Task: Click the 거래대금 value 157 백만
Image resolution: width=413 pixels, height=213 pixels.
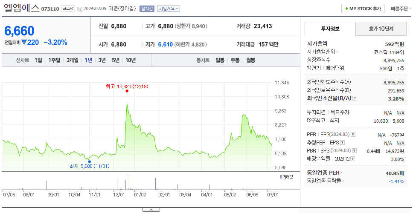Action: 268,44
